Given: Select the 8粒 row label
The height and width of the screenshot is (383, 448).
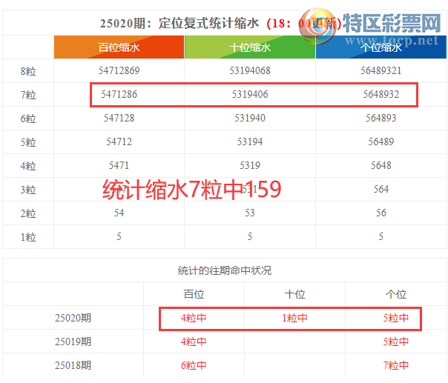Looking at the screenshot, I should pyautogui.click(x=28, y=71).
